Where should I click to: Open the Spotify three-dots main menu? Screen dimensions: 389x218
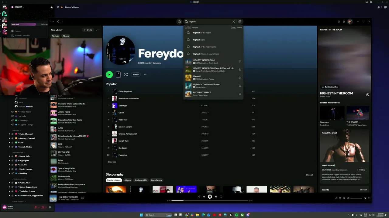tap(52, 22)
